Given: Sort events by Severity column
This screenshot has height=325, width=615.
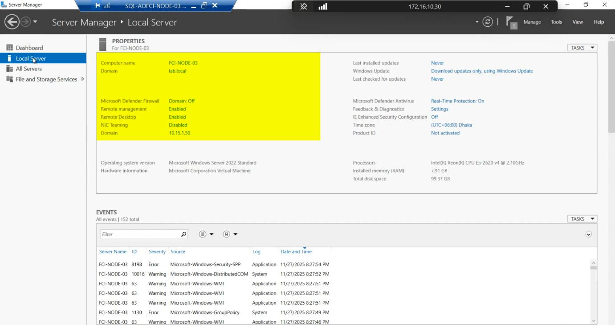Looking at the screenshot, I should (x=157, y=252).
